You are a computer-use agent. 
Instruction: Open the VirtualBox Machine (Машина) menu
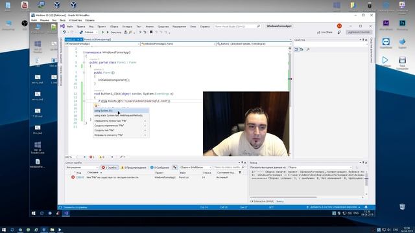[x=45, y=20]
